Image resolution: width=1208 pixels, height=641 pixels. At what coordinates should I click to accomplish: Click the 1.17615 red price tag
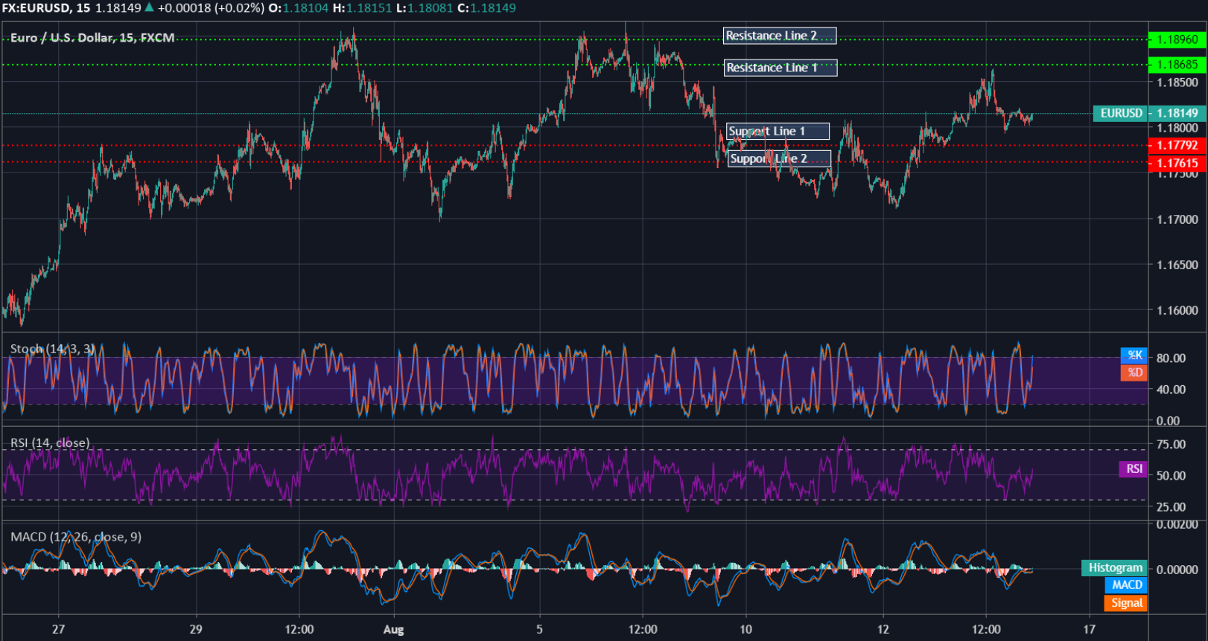tap(1177, 163)
